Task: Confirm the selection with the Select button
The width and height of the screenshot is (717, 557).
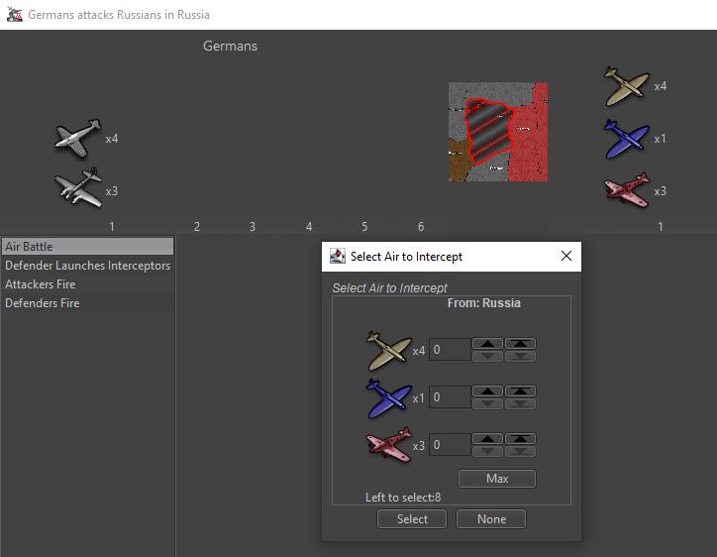Action: [x=412, y=519]
